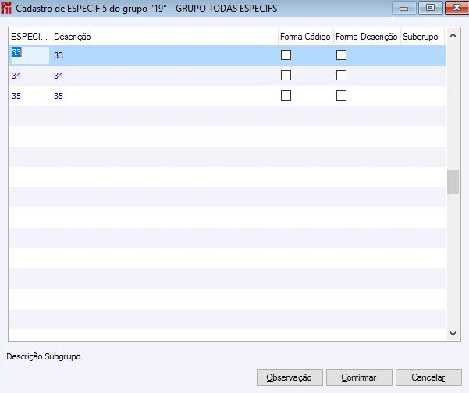Close the Cadastro de ESPECIF window
This screenshot has height=393, width=469.
(457, 8)
